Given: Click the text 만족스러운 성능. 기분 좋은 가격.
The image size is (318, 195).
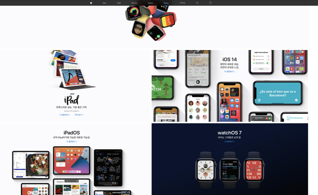Looking at the screenshot, I should click(71, 107).
